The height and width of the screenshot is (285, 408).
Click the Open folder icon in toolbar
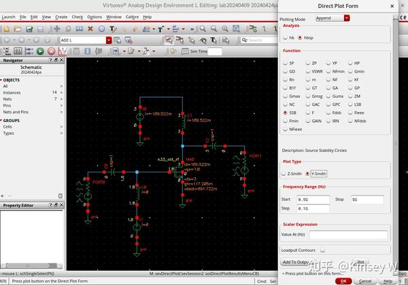[x=18, y=28]
